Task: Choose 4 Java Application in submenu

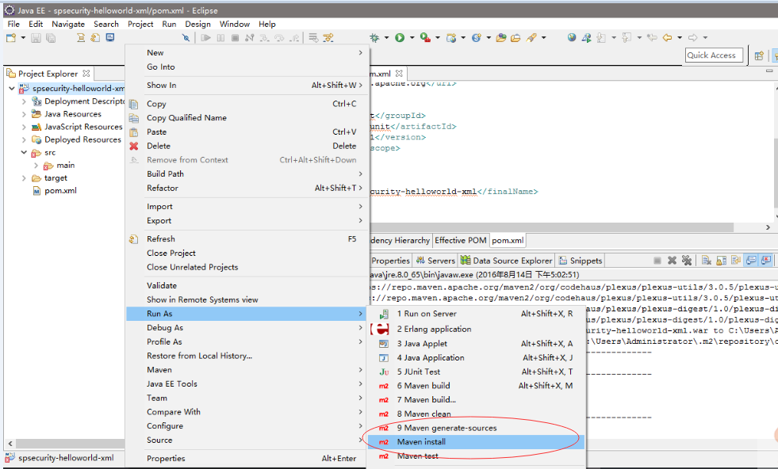Action: [476, 357]
